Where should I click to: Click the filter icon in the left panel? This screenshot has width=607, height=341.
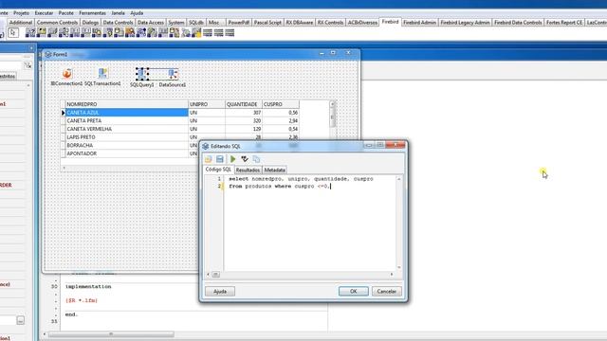tap(28, 65)
